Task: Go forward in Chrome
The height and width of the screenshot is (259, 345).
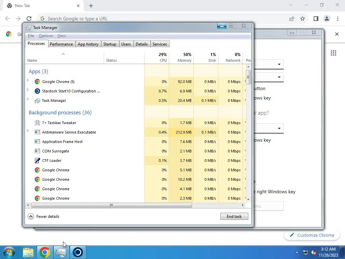Action: (x=18, y=19)
